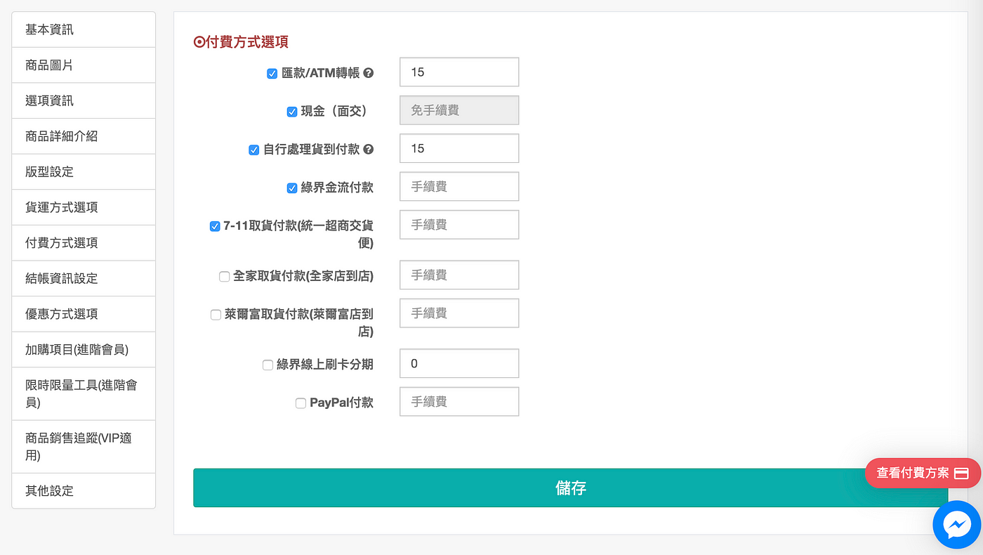The height and width of the screenshot is (555, 983).
Task: Click help icon beside 自行處理貨到付款
Action: (x=368, y=149)
